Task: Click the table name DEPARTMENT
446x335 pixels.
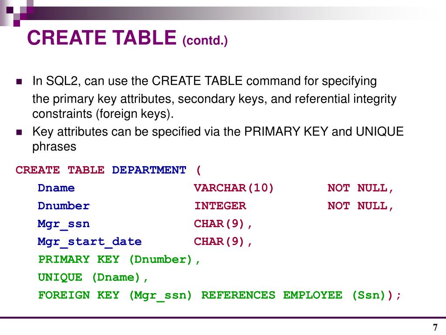Action: coord(149,170)
